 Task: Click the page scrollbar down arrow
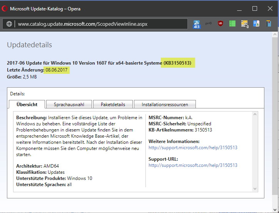(x=275, y=210)
